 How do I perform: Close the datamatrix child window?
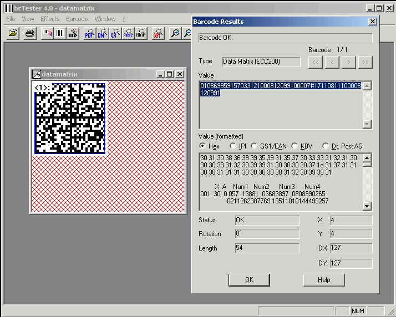pos(180,74)
